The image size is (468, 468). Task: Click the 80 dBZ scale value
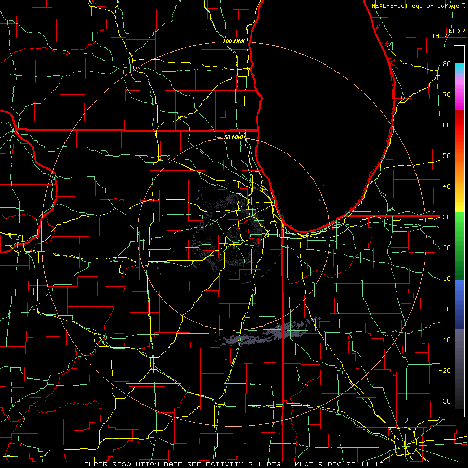[x=447, y=64]
